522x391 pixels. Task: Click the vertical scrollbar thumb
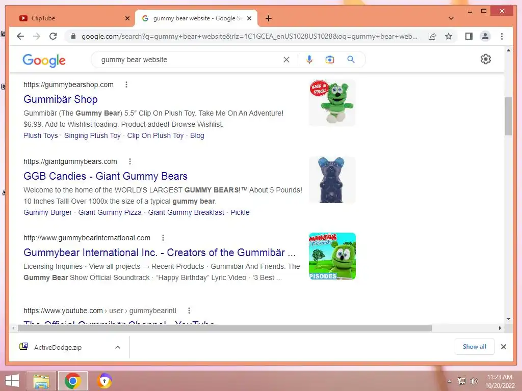tap(508, 116)
